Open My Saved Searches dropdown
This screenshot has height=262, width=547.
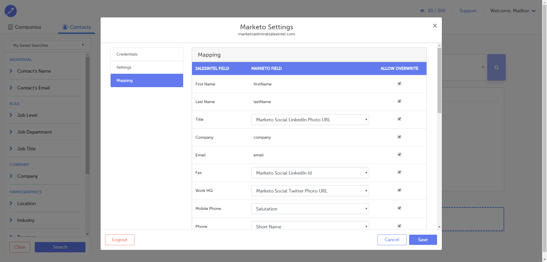click(x=48, y=45)
